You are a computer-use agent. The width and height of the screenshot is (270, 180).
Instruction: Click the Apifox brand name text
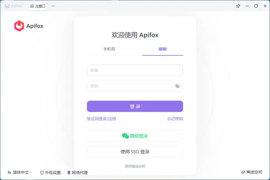pyautogui.click(x=35, y=26)
